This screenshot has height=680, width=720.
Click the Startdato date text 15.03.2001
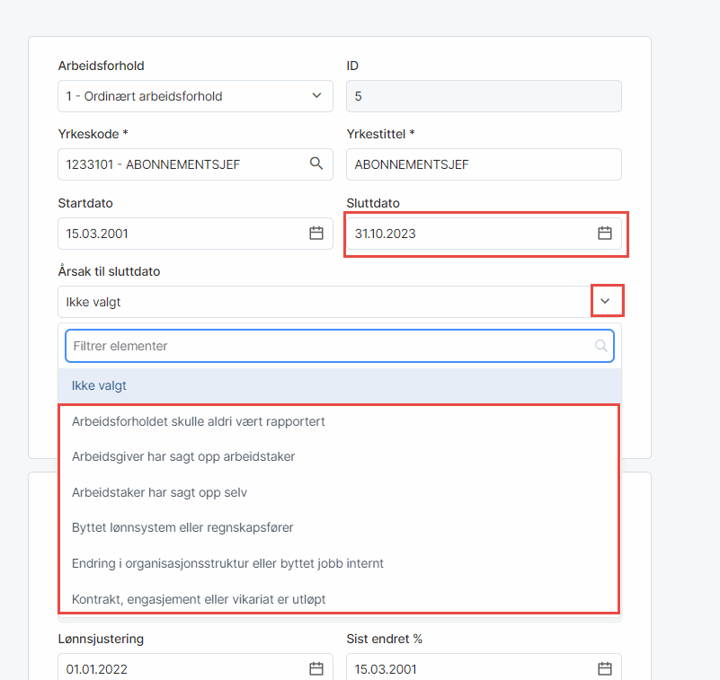click(x=97, y=234)
